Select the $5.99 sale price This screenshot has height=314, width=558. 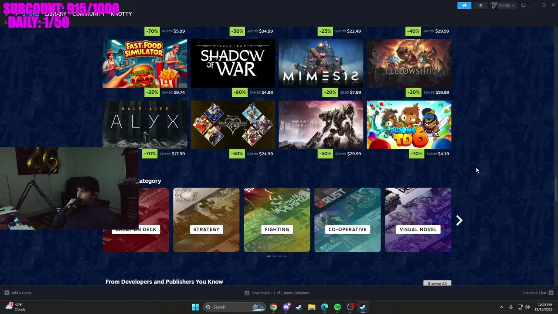click(x=179, y=31)
